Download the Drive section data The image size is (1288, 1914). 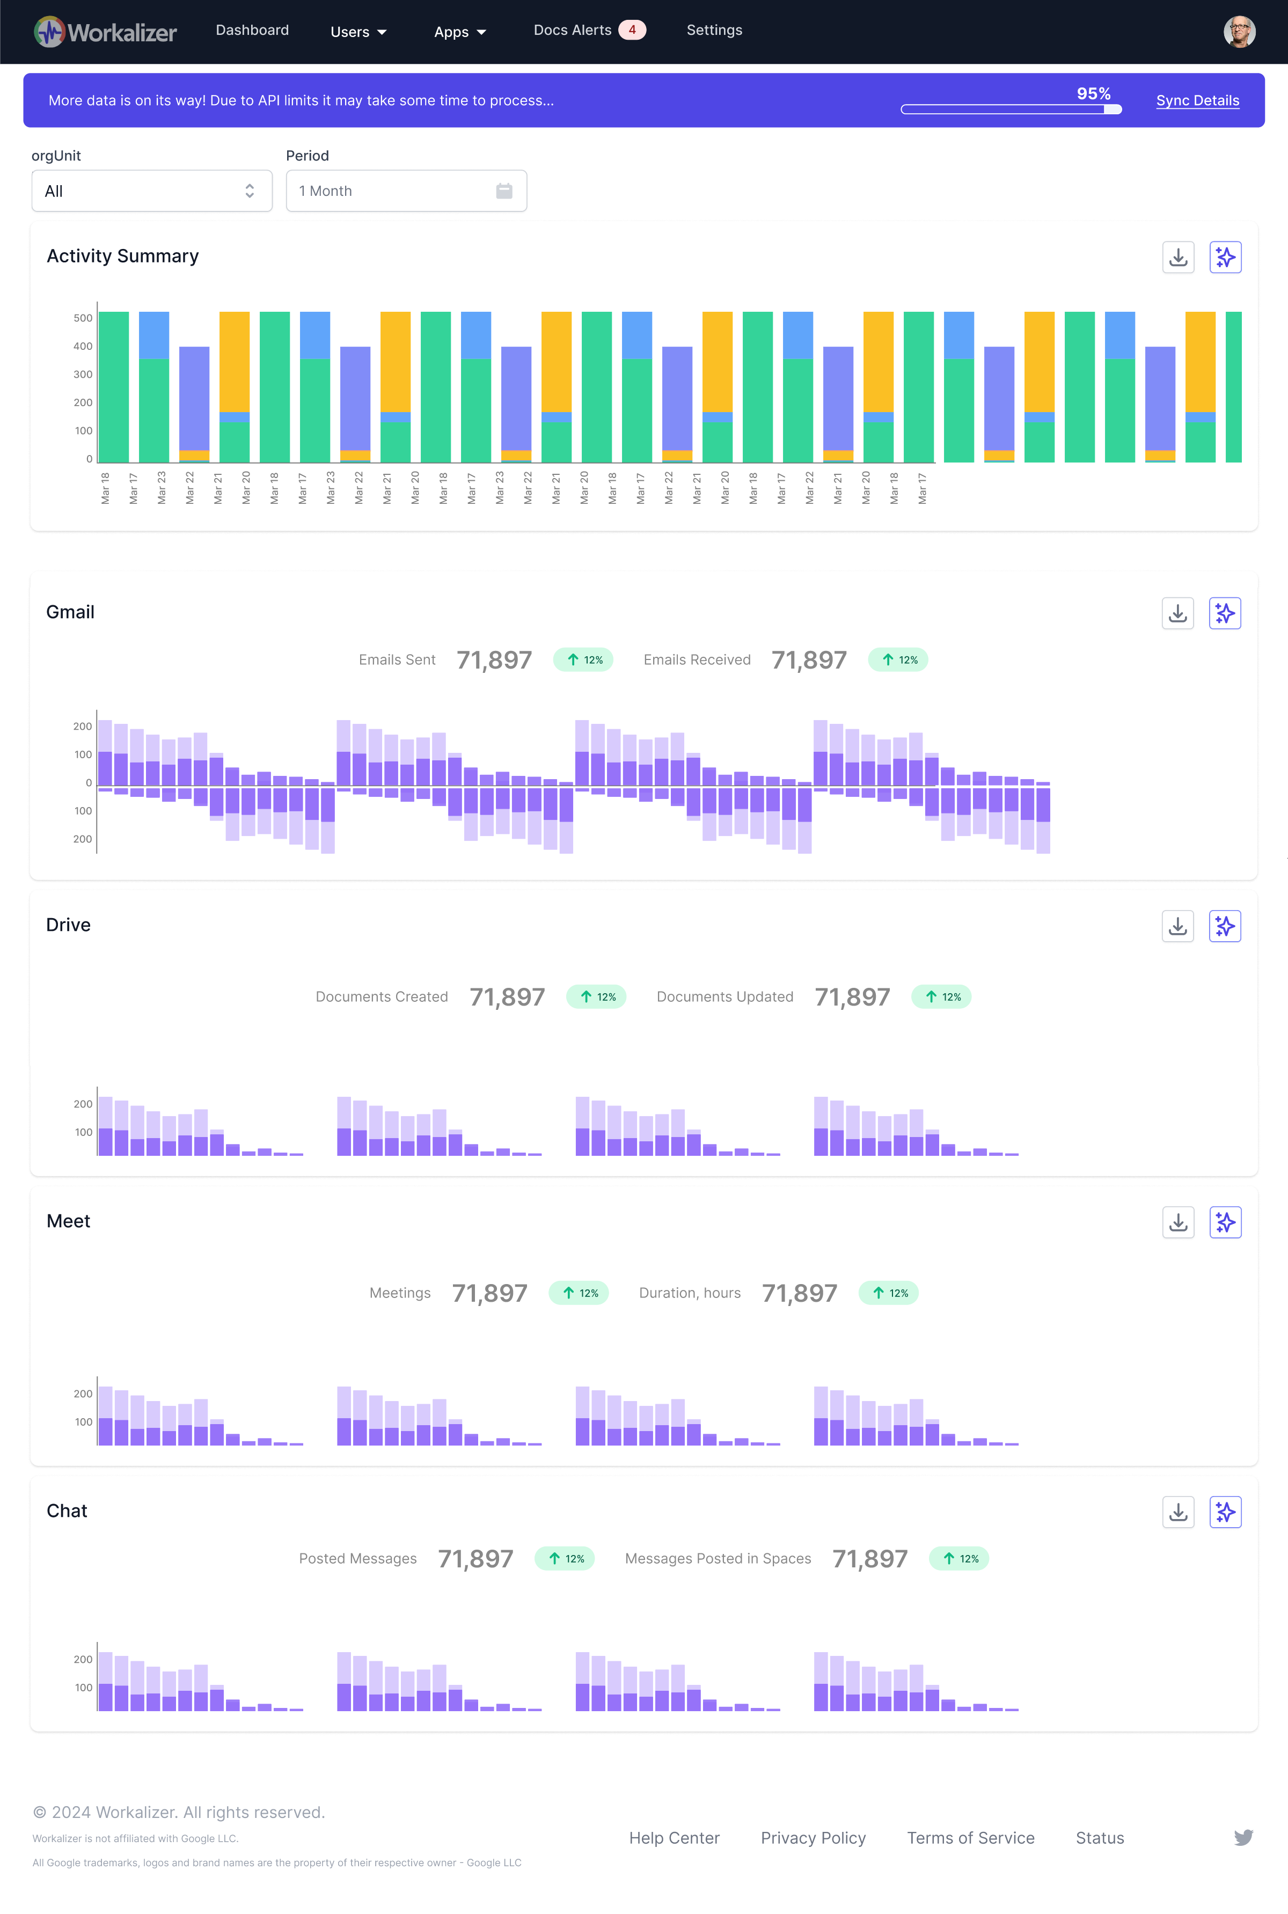[1178, 926]
